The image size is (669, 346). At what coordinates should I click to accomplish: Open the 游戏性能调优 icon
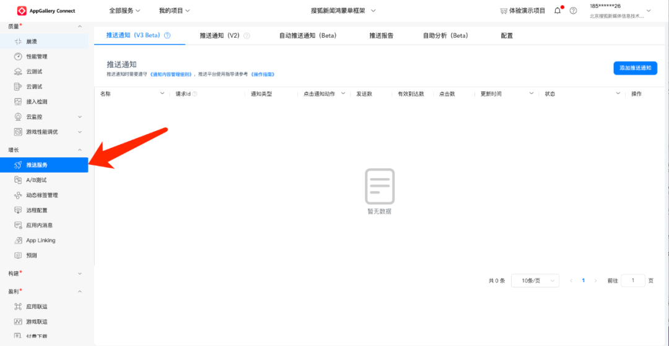pos(18,132)
